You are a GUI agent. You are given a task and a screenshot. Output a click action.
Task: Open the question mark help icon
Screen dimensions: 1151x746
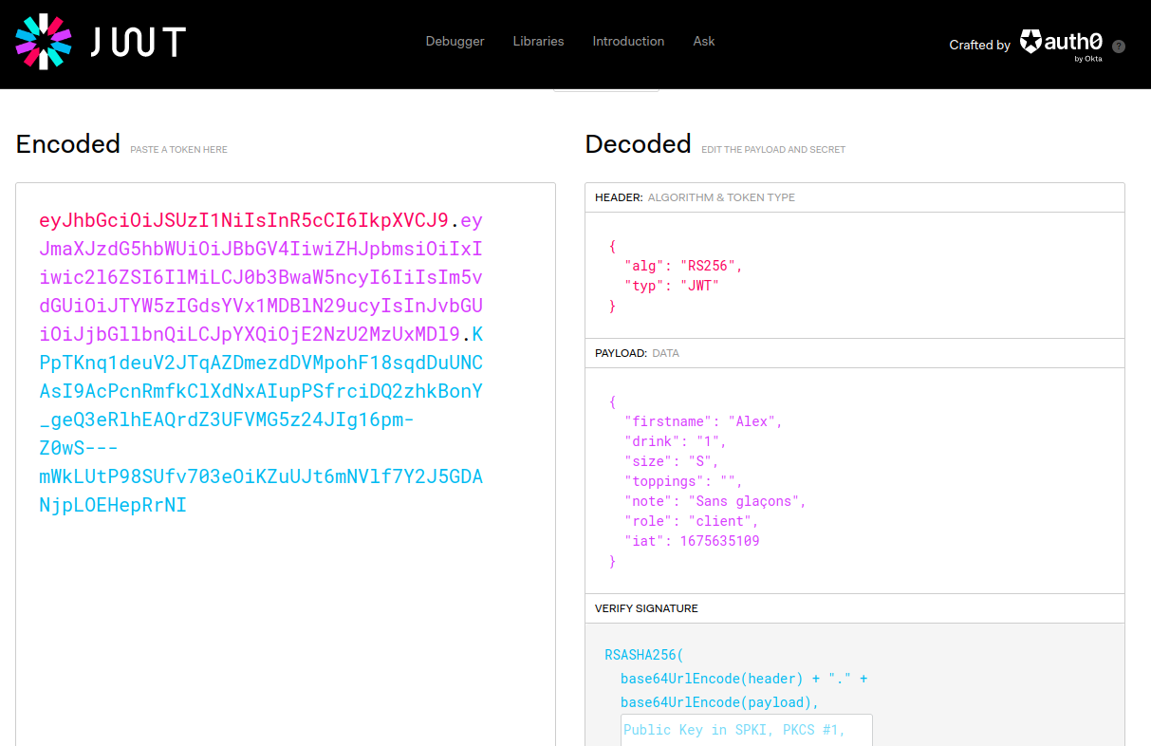(x=1119, y=47)
